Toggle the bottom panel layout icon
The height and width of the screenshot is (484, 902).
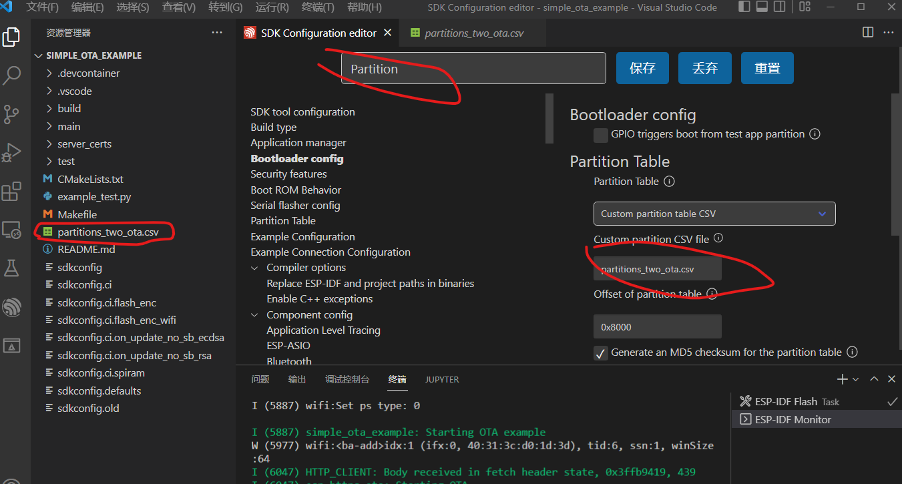[762, 7]
